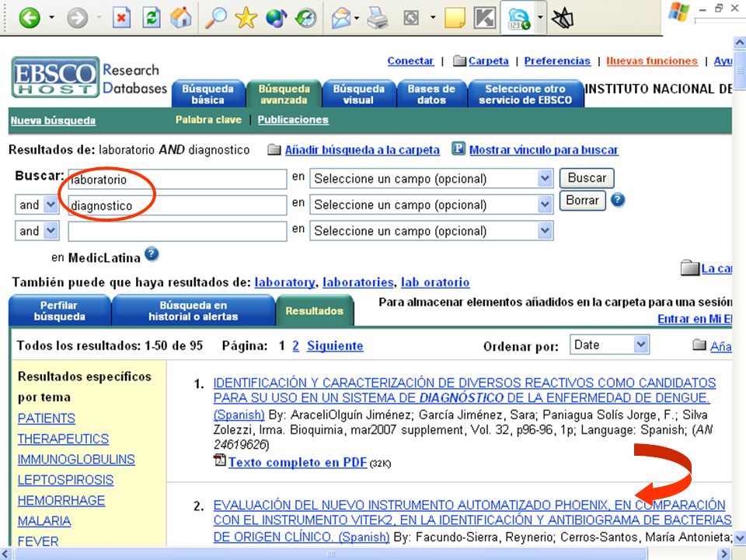746x560 pixels.
Task: Refresh the page using the toolbar icon
Action: pyautogui.click(x=152, y=18)
